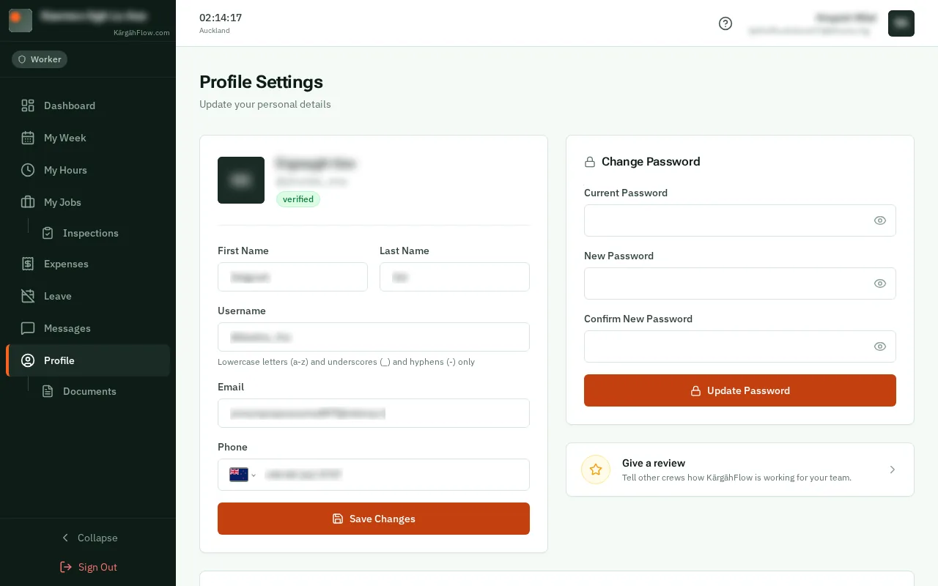Toggle visibility of Confirm New Password

pos(880,346)
